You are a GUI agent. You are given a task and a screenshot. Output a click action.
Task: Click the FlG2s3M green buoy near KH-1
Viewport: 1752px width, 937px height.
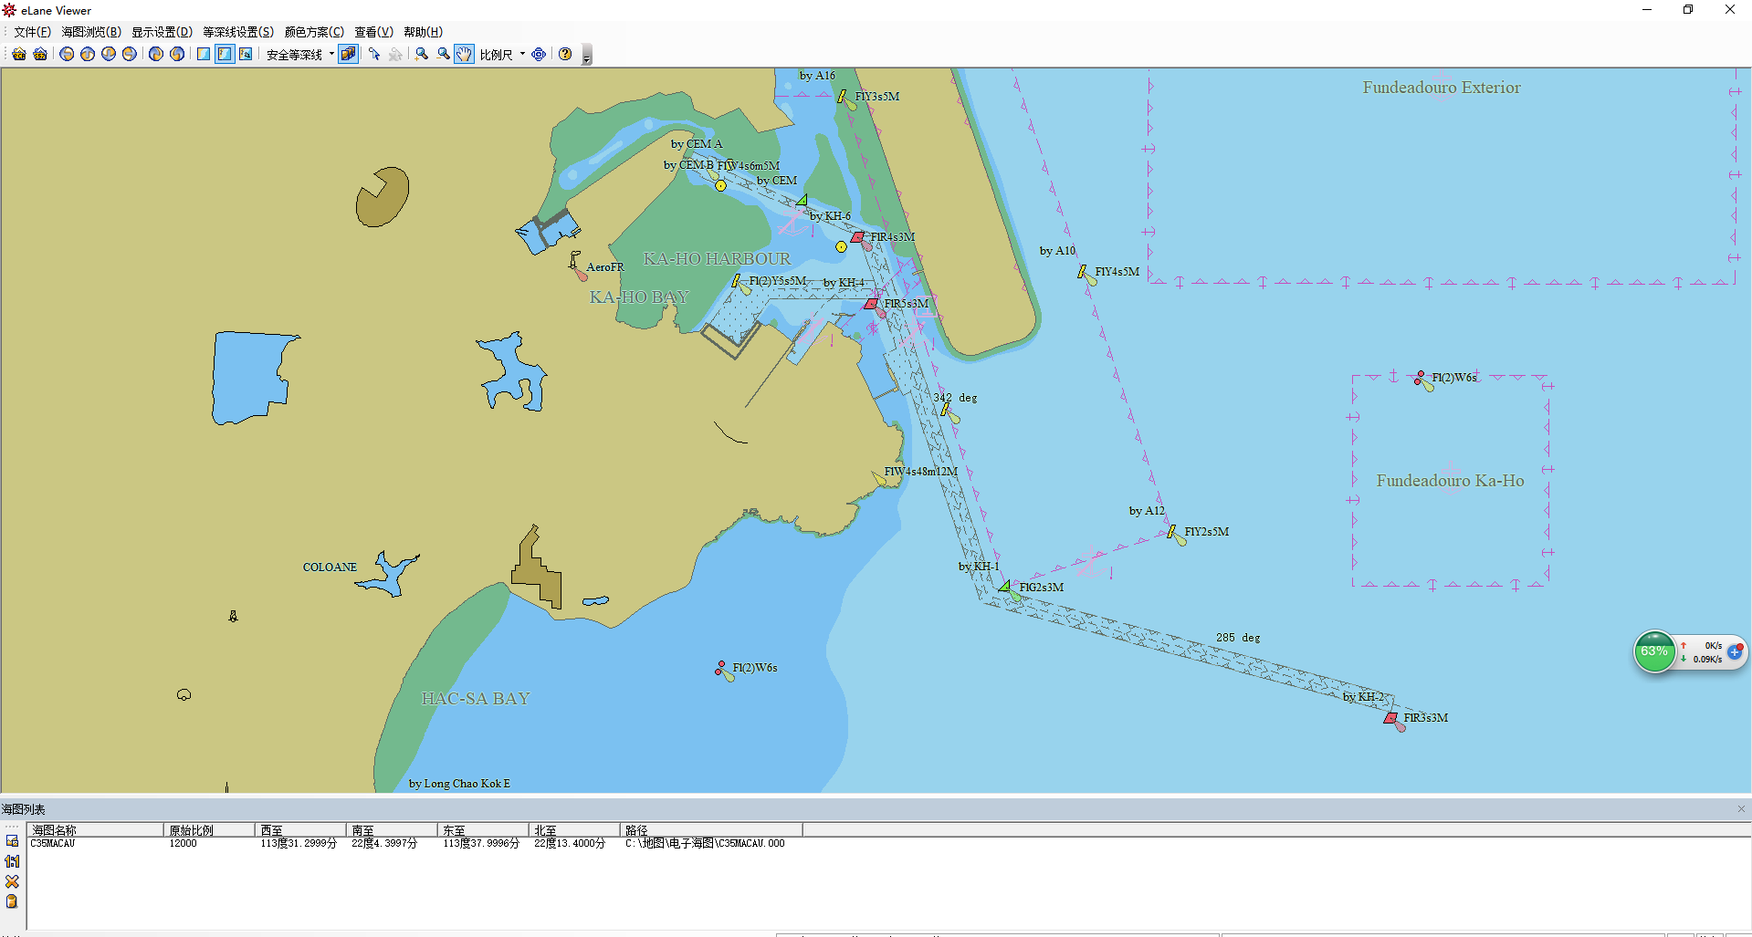point(1006,587)
